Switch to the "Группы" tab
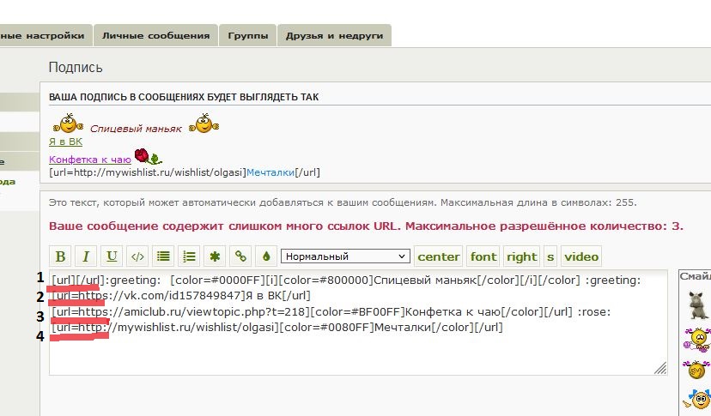 246,36
